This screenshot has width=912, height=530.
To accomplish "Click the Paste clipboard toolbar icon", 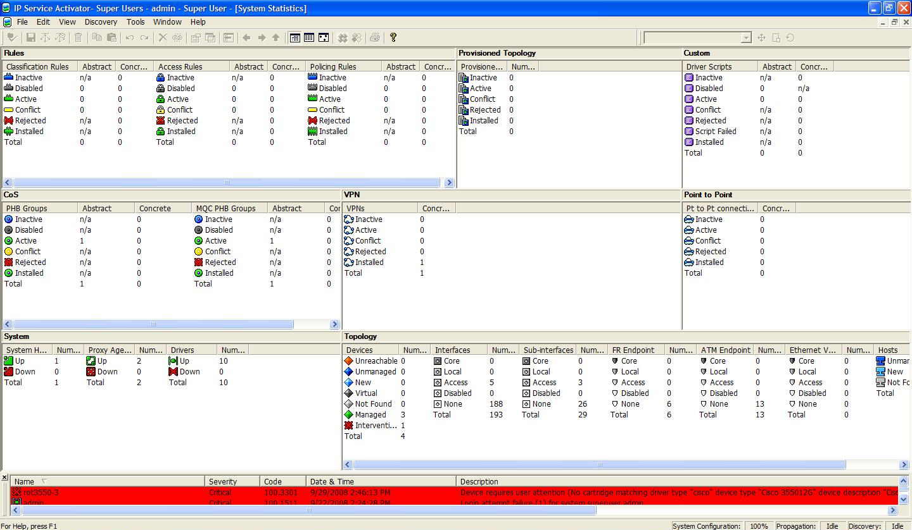I will coord(112,38).
